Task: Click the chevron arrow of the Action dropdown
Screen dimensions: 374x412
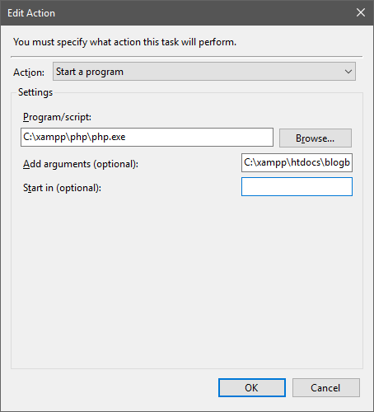Action: click(x=348, y=72)
